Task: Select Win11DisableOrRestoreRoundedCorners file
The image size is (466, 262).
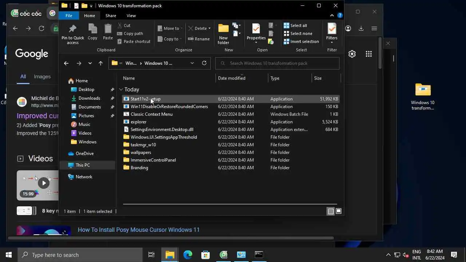Action: (x=230, y=107)
